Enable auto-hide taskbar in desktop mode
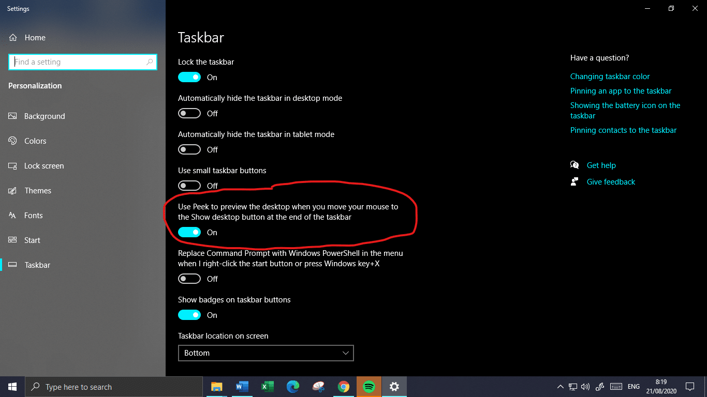 coord(189,113)
